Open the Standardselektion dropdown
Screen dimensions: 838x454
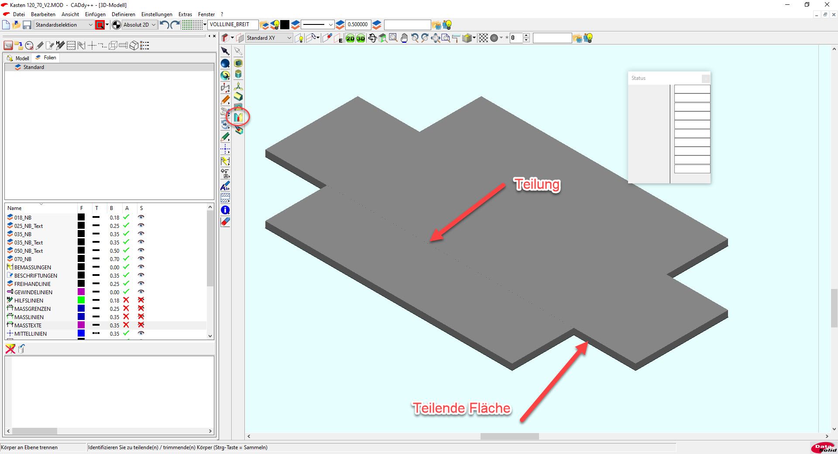pos(90,25)
